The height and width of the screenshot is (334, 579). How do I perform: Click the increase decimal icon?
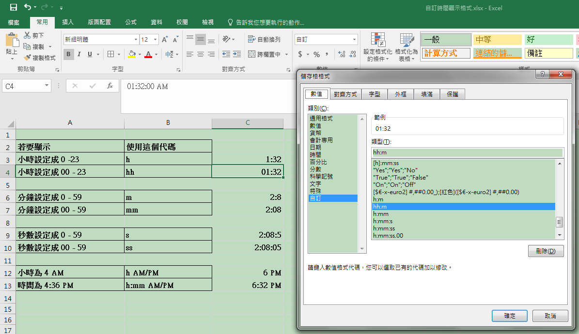[x=342, y=54]
